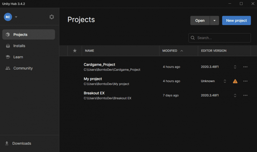This screenshot has width=257, height=152.
Task: Select editor version for My project
Action: [225, 81]
